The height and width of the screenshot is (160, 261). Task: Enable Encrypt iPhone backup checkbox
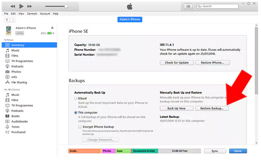point(80,127)
